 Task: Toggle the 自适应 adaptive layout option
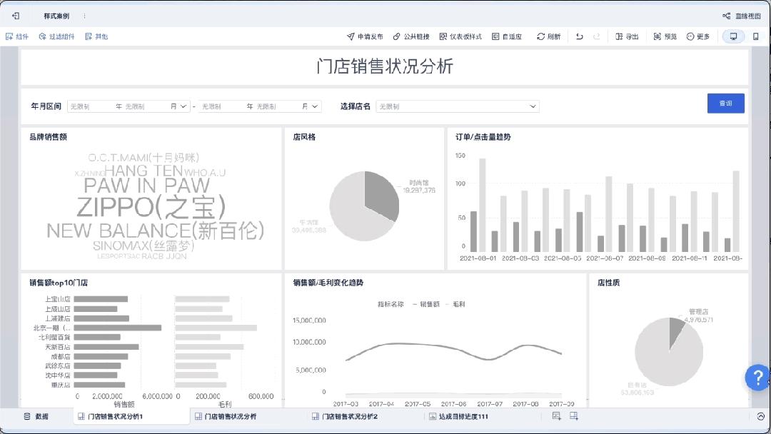click(x=505, y=36)
